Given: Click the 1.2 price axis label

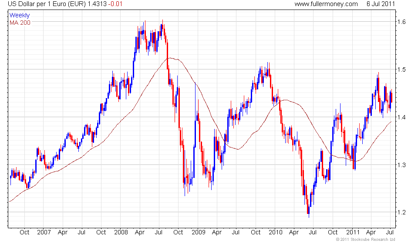Looking at the screenshot, I should (401, 212).
